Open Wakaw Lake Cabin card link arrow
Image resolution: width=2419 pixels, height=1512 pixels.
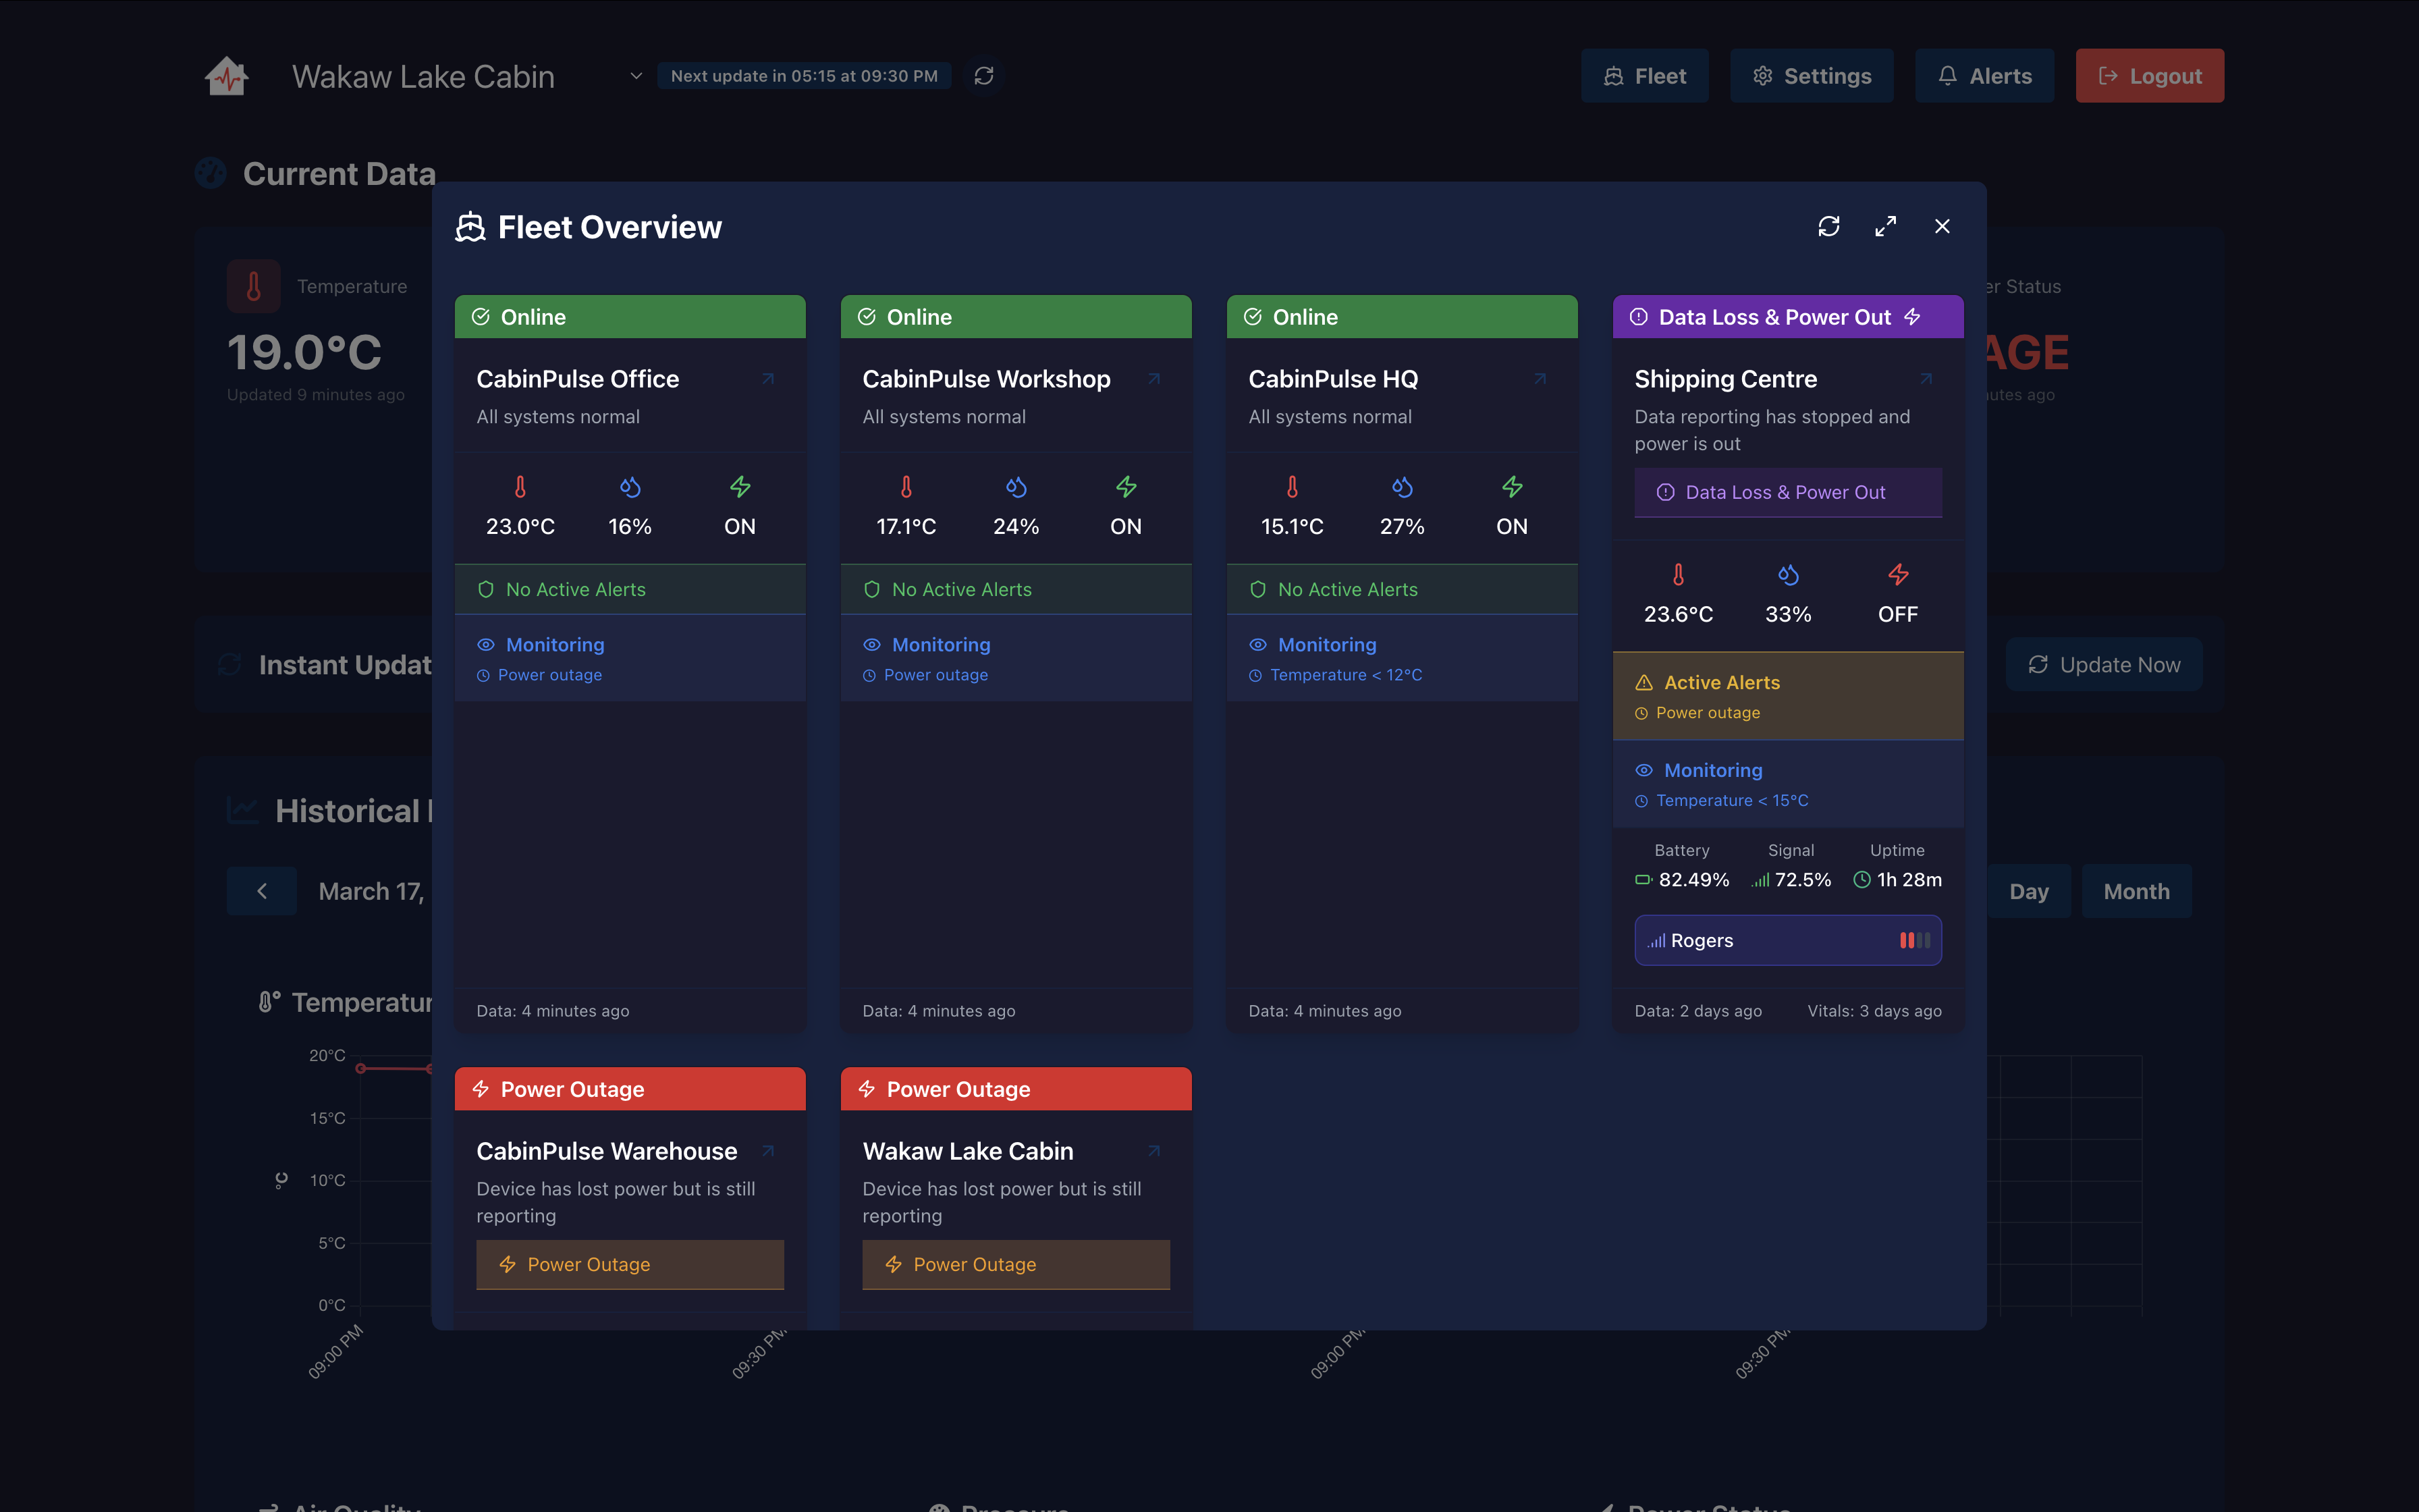click(x=1153, y=1151)
